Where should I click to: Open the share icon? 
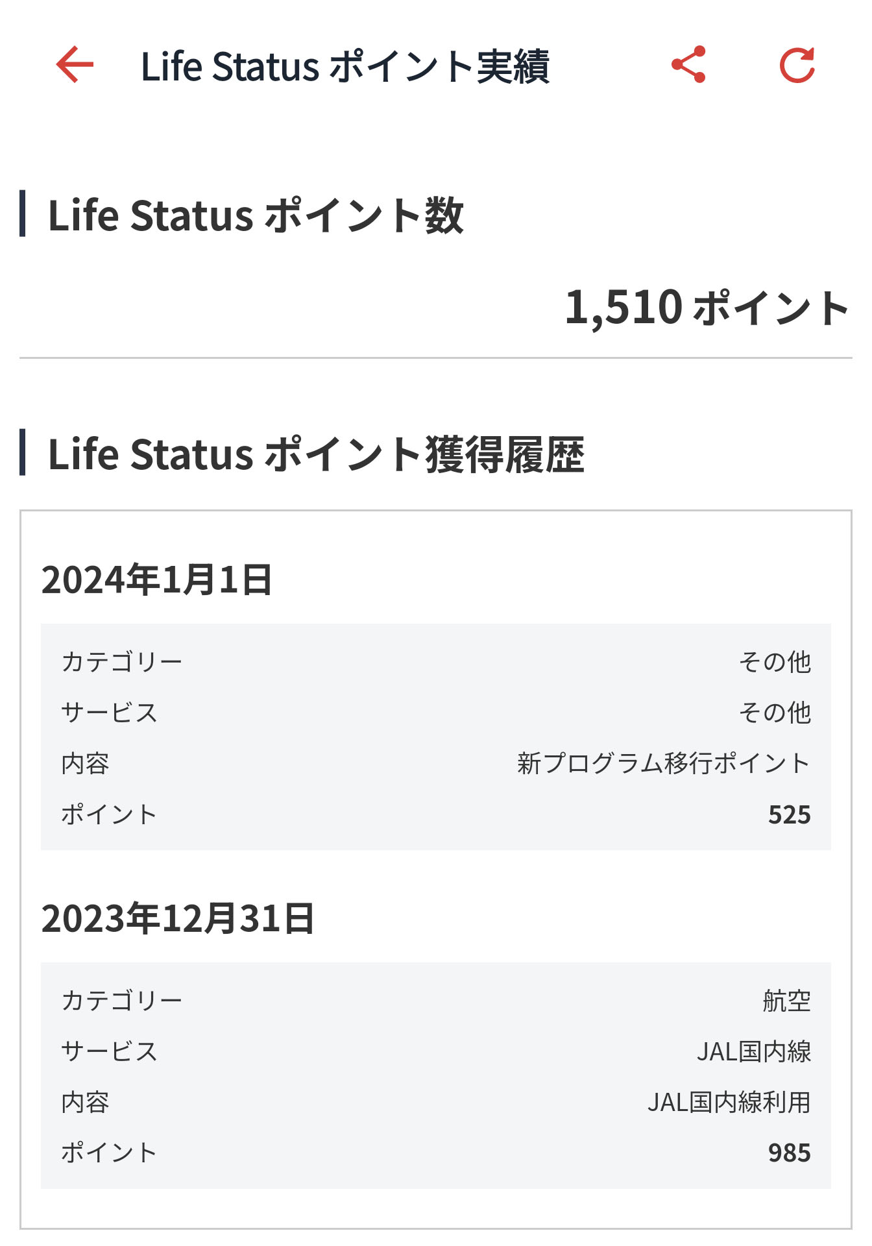[x=688, y=65]
